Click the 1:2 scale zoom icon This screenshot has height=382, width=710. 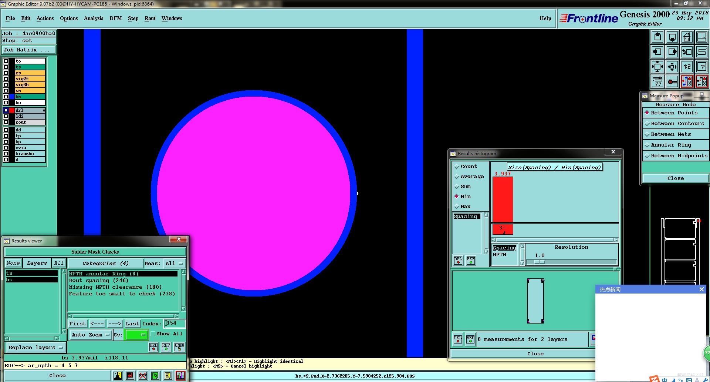687,67
